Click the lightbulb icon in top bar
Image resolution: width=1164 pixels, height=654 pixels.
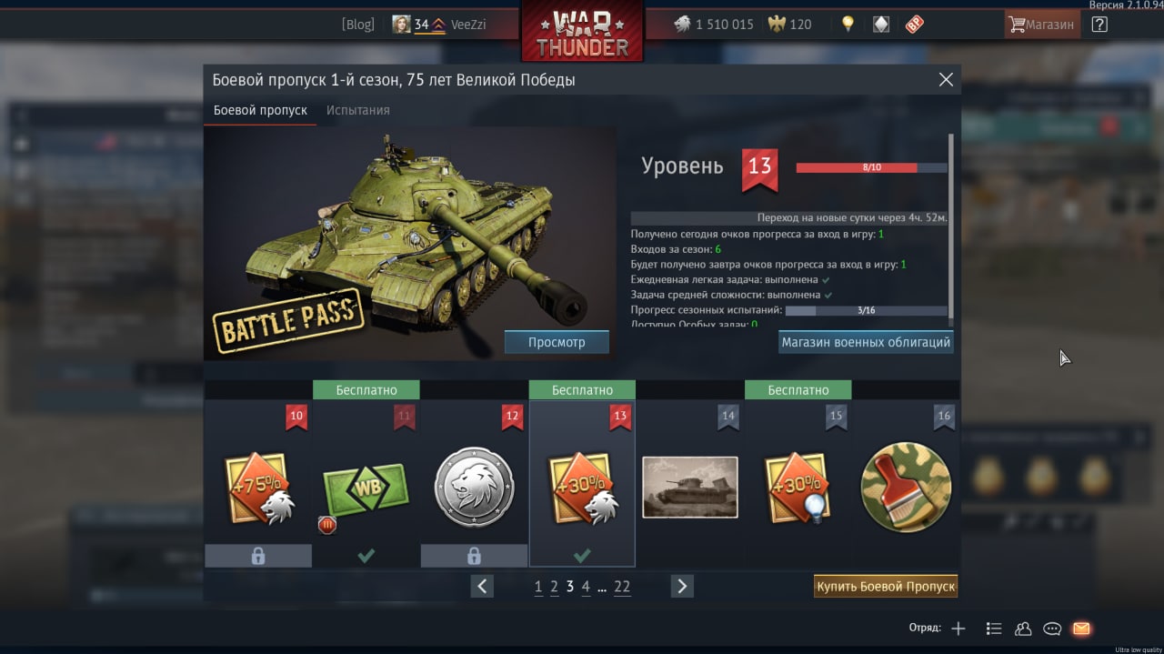(848, 25)
